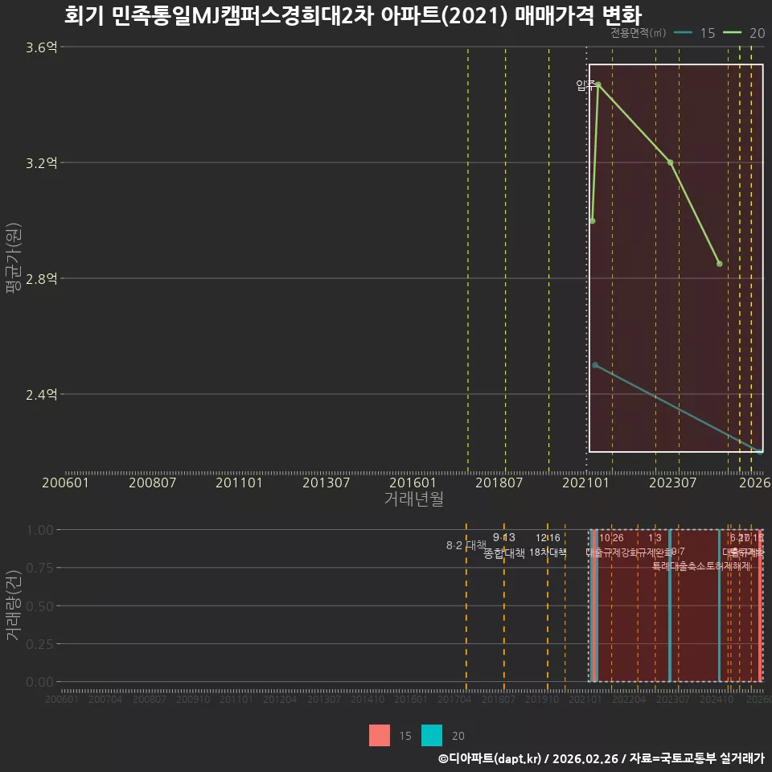Click the 거래년월 x-axis title

coord(413,499)
